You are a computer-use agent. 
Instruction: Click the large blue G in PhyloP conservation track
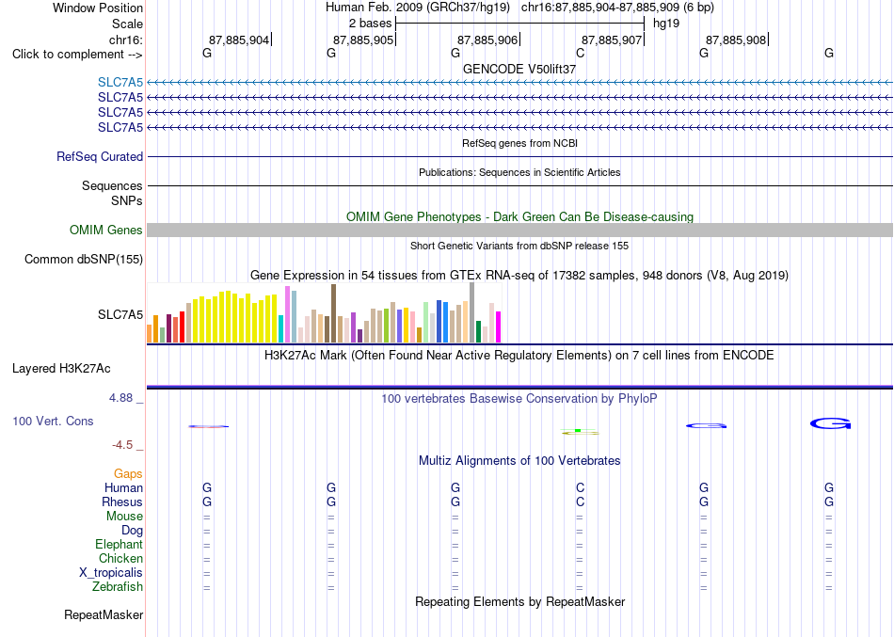[830, 423]
